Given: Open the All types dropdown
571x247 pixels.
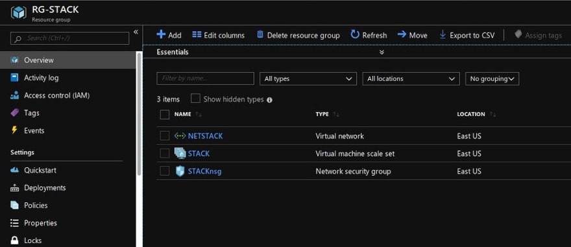Looking at the screenshot, I should 308,78.
